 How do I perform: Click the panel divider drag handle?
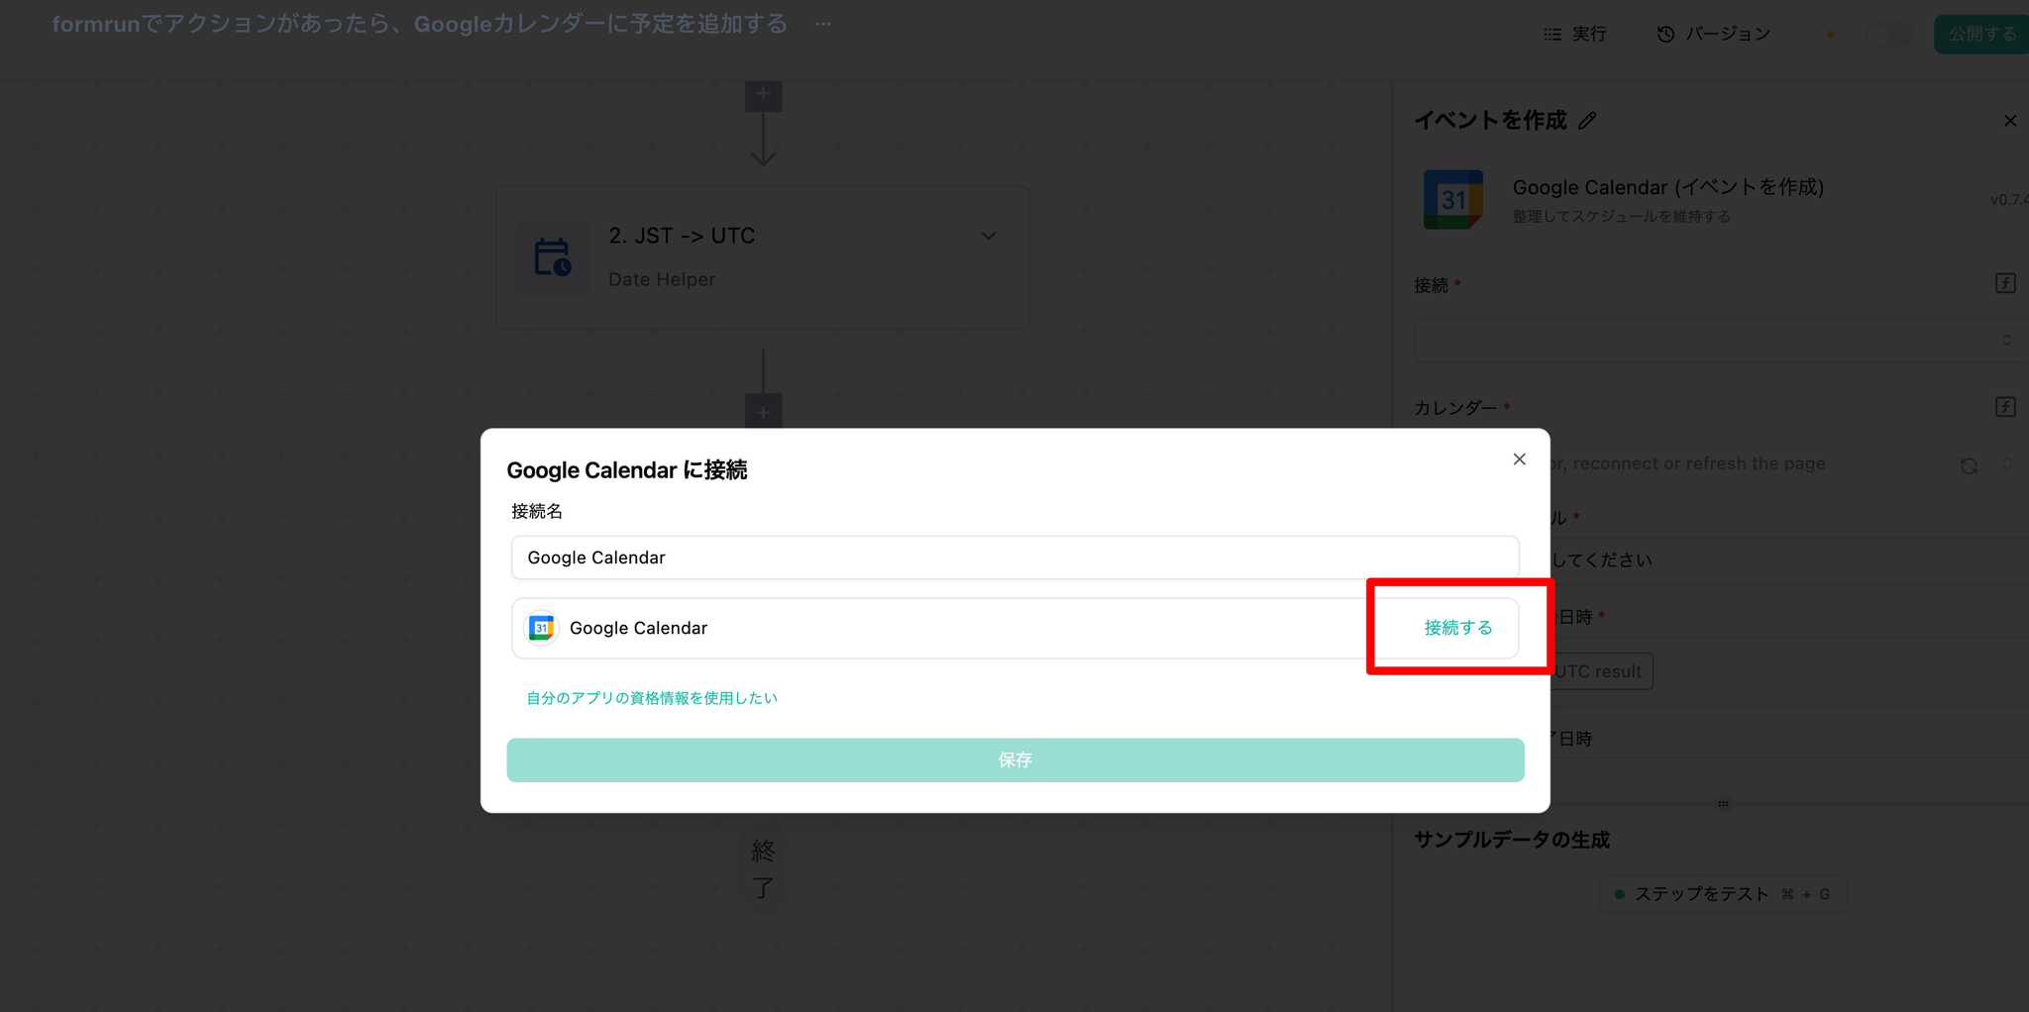1723,804
